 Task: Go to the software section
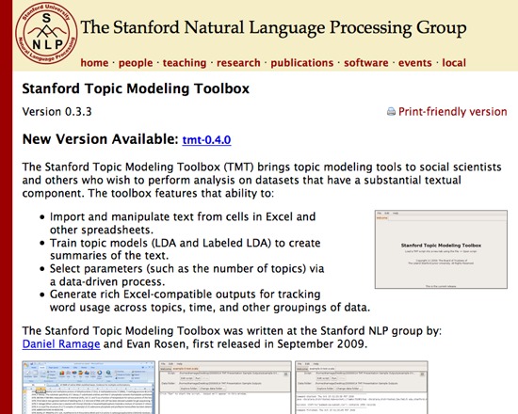click(366, 63)
